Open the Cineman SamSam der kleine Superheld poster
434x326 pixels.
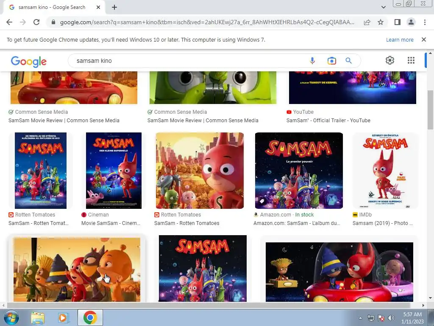click(x=114, y=171)
